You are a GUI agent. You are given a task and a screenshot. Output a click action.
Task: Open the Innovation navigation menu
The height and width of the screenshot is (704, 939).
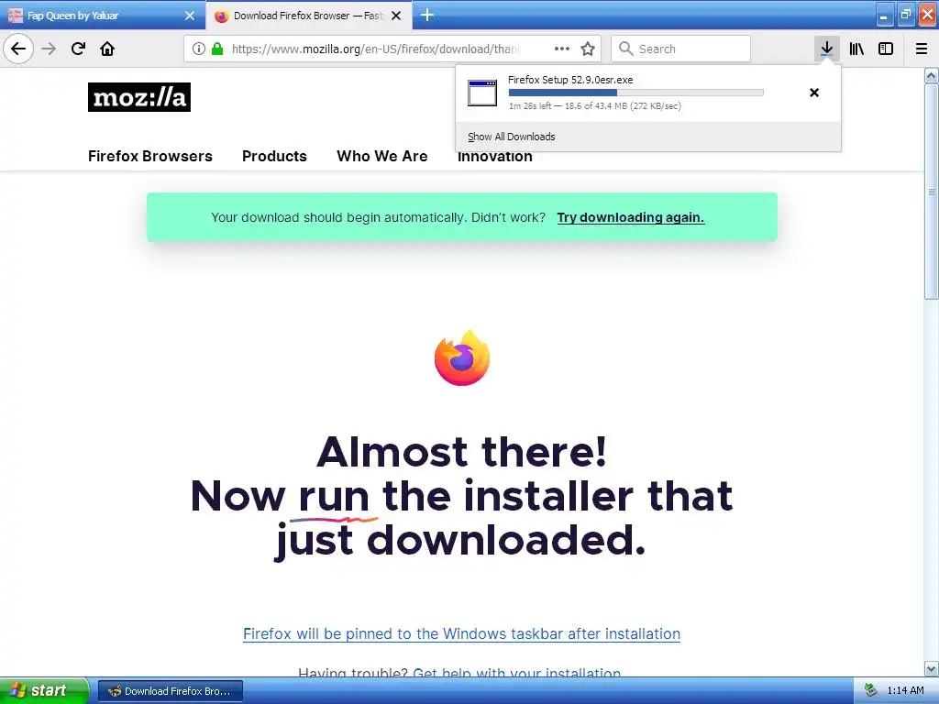(x=494, y=158)
